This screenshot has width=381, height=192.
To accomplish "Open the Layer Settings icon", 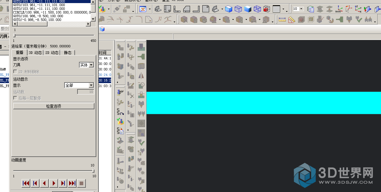I will (x=311, y=9).
